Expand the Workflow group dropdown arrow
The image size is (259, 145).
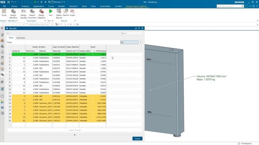[x=17, y=21]
